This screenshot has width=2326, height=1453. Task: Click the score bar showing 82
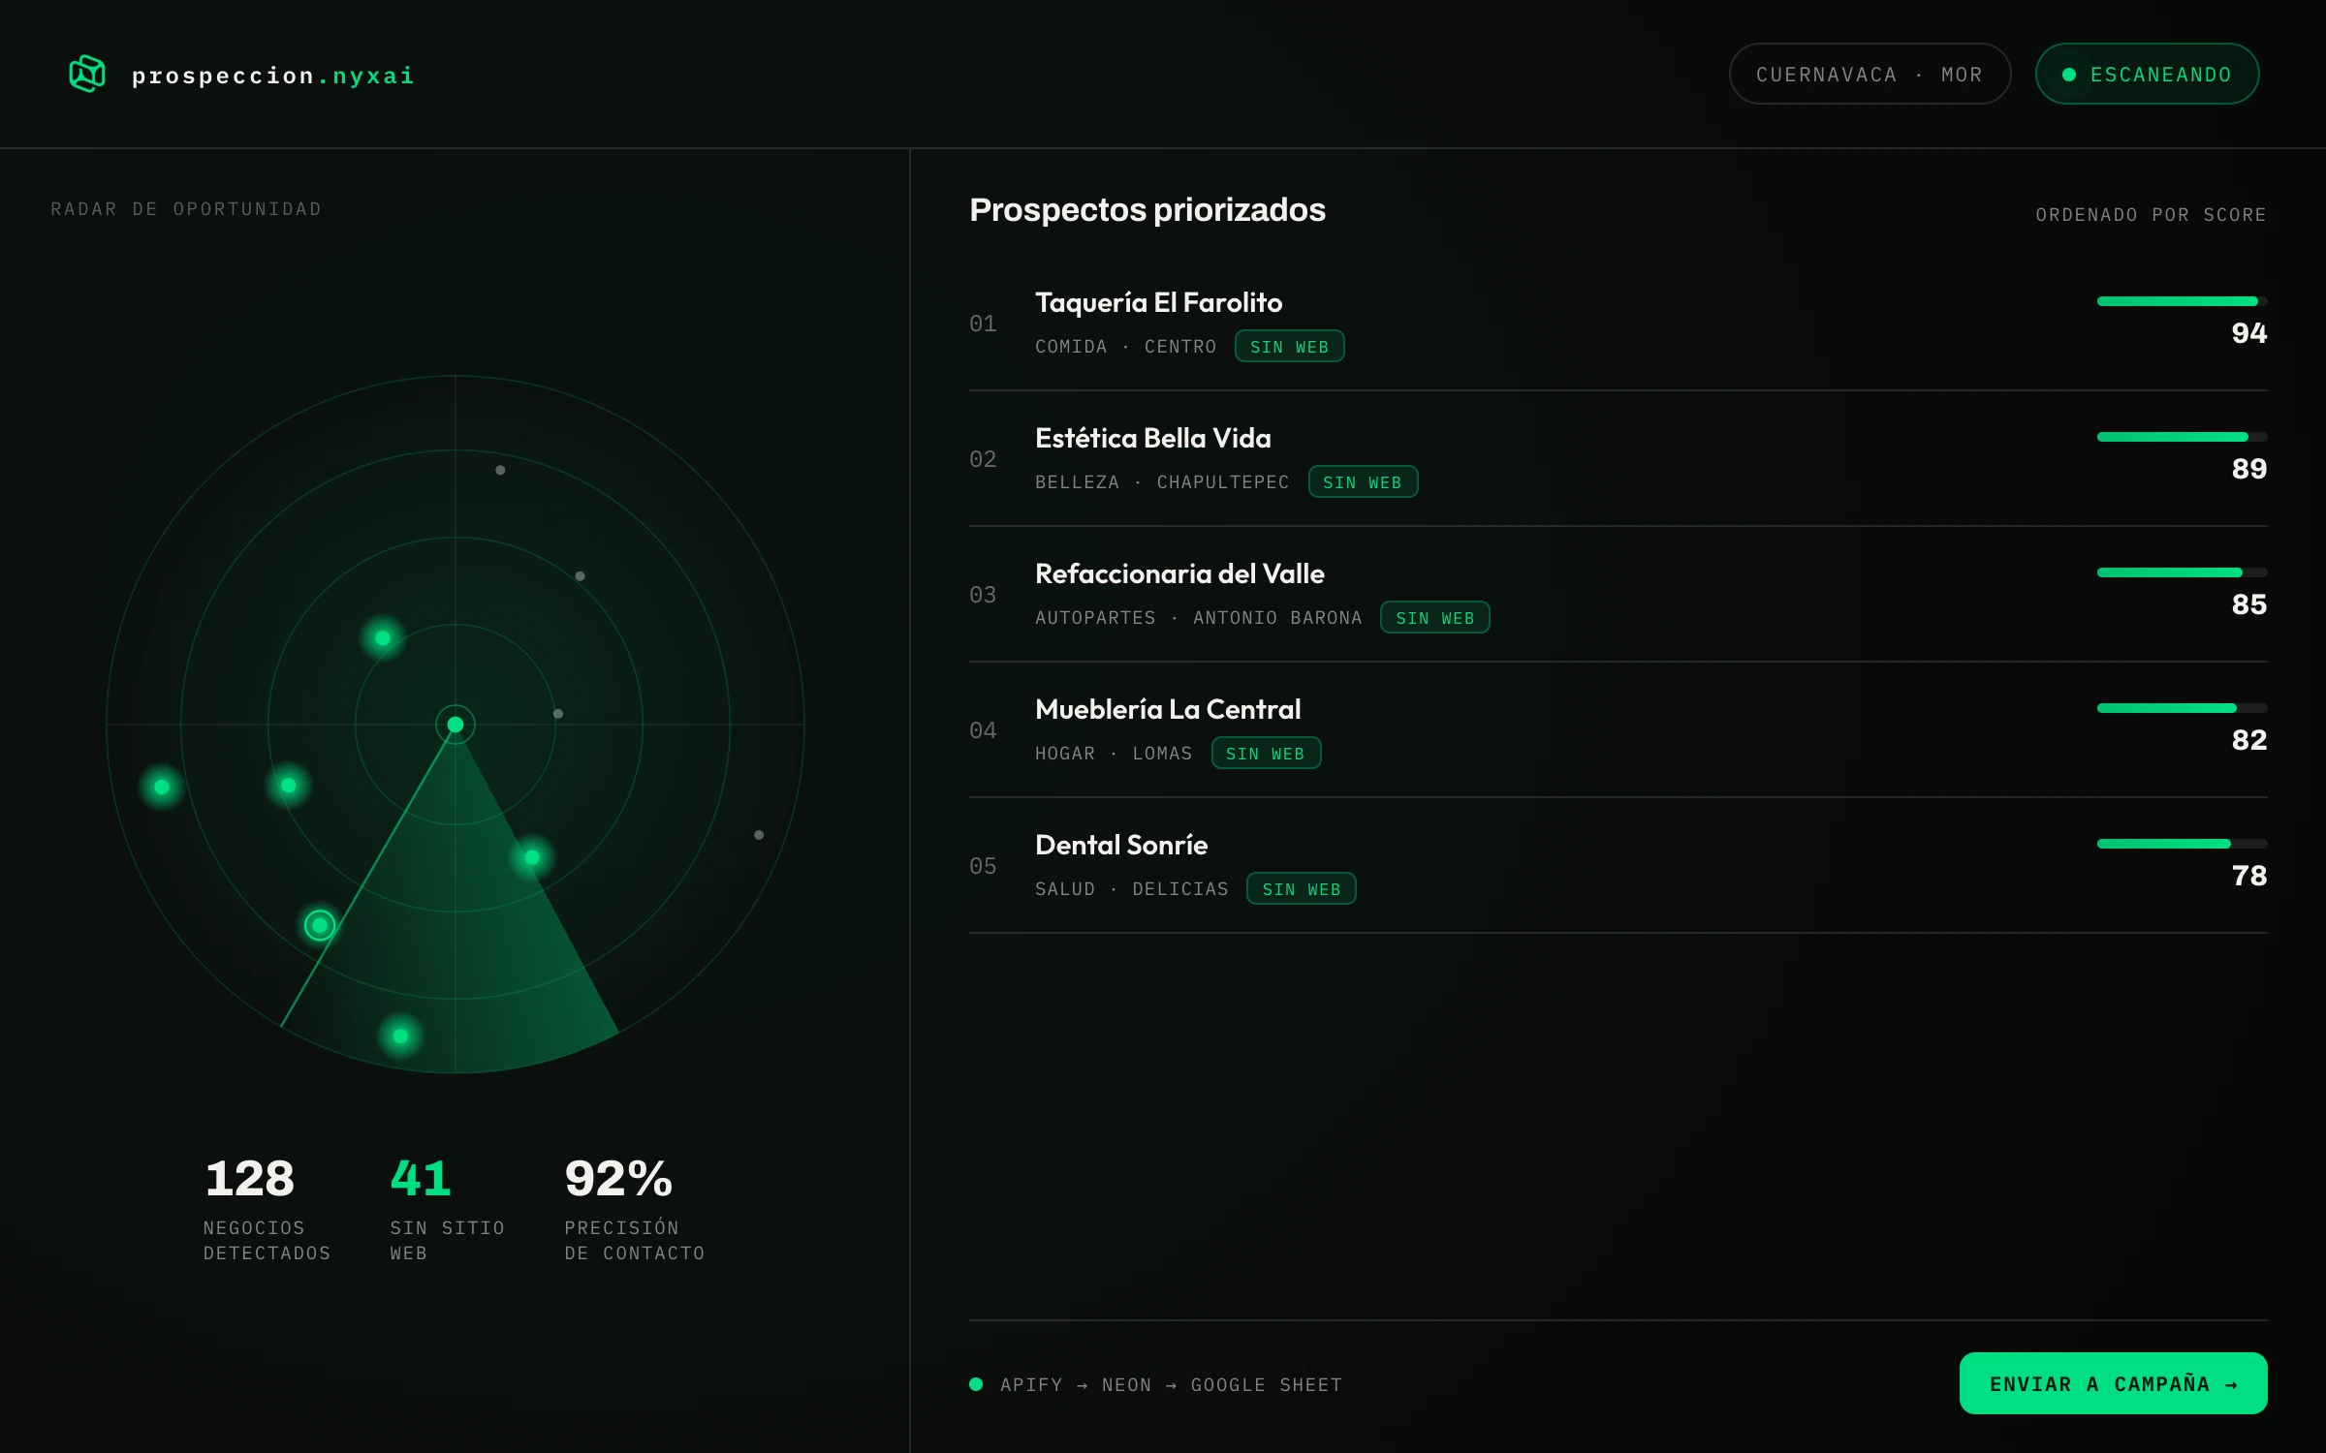2182,708
